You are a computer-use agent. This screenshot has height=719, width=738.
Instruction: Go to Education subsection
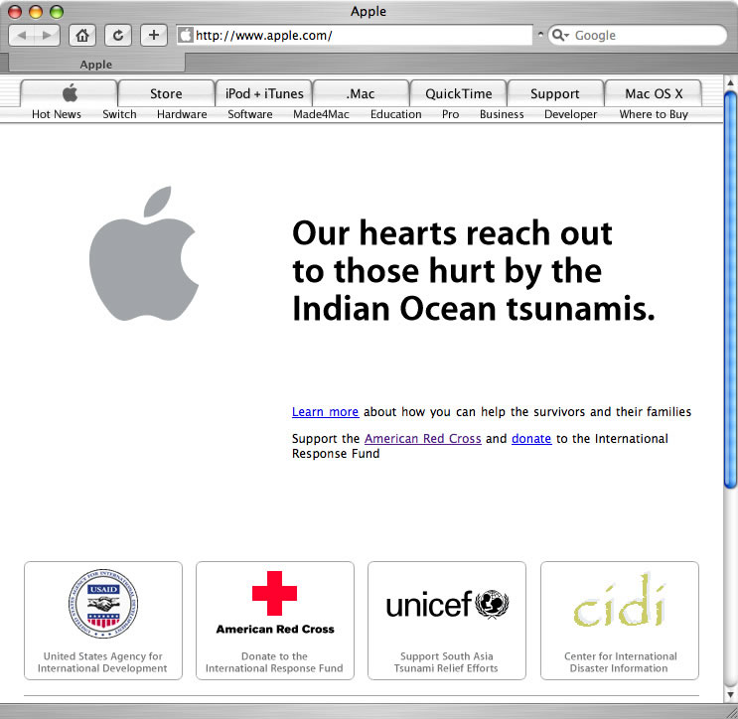[x=396, y=114]
